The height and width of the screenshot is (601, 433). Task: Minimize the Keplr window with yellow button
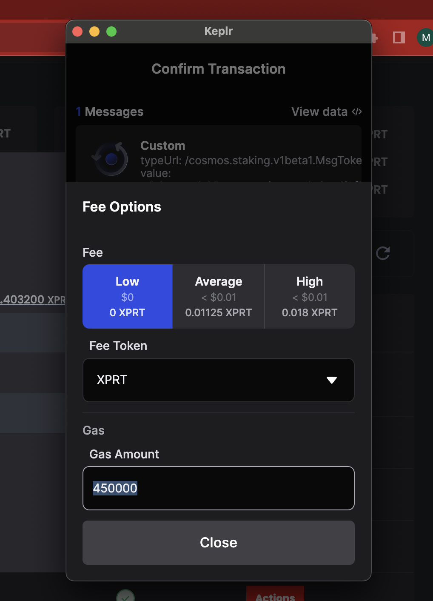[x=94, y=31]
